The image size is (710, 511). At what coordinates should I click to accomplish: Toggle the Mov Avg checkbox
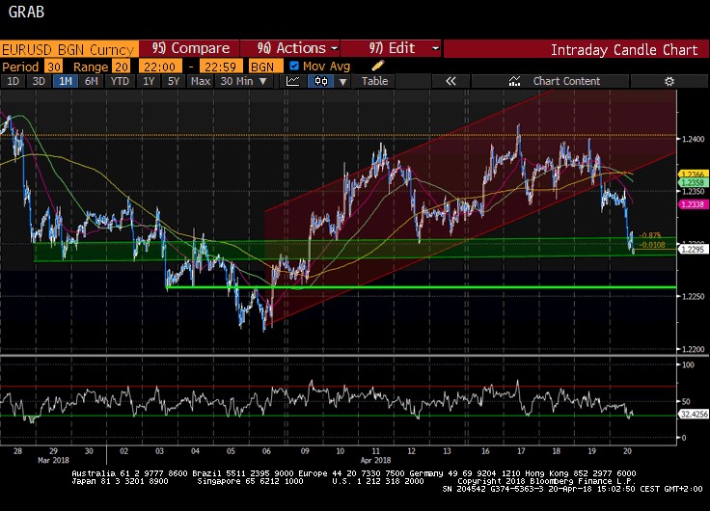[294, 66]
